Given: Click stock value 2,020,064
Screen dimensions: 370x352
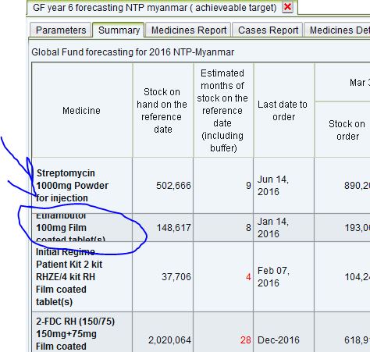Looking at the screenshot, I should tap(169, 340).
